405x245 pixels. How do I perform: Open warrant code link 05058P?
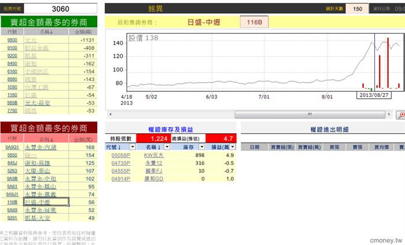coord(120,155)
